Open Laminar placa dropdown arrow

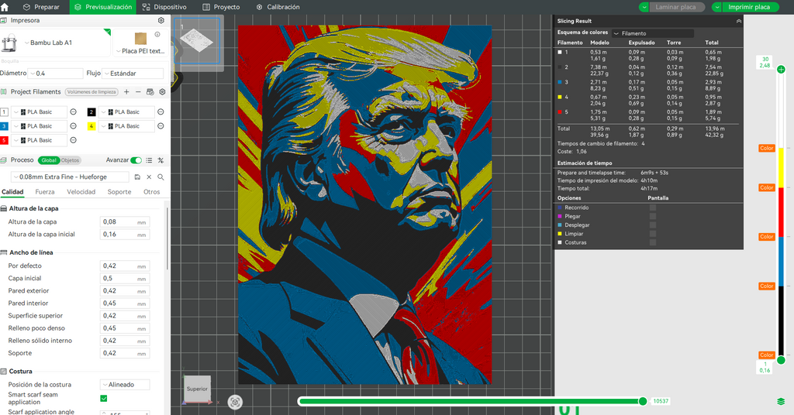tap(644, 7)
